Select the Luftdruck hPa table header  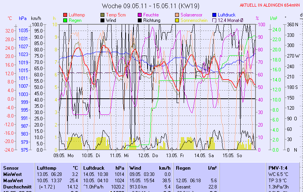click(x=104, y=168)
